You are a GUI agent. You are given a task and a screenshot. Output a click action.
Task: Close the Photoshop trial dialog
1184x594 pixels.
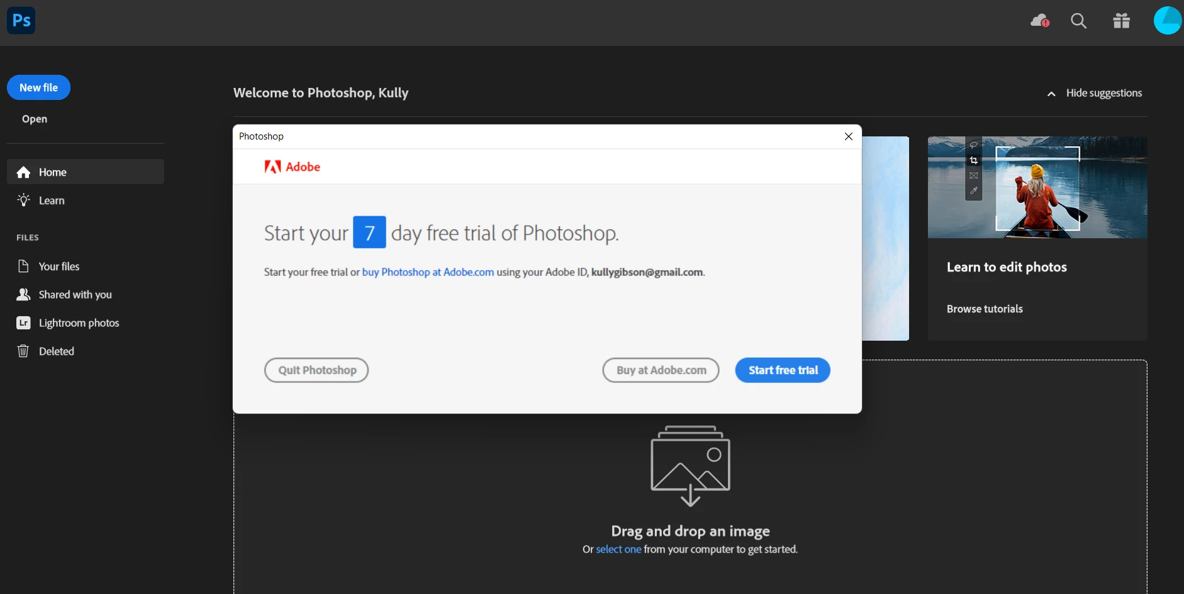[848, 136]
